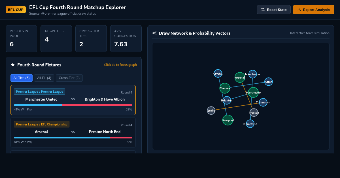Click the star icon beside Fourth Round Fixtures

click(13, 65)
